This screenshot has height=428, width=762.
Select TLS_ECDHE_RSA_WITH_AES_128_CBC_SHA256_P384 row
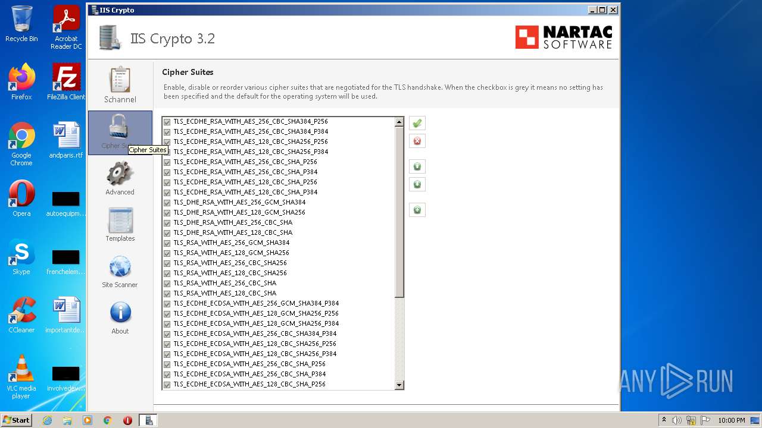(278, 152)
